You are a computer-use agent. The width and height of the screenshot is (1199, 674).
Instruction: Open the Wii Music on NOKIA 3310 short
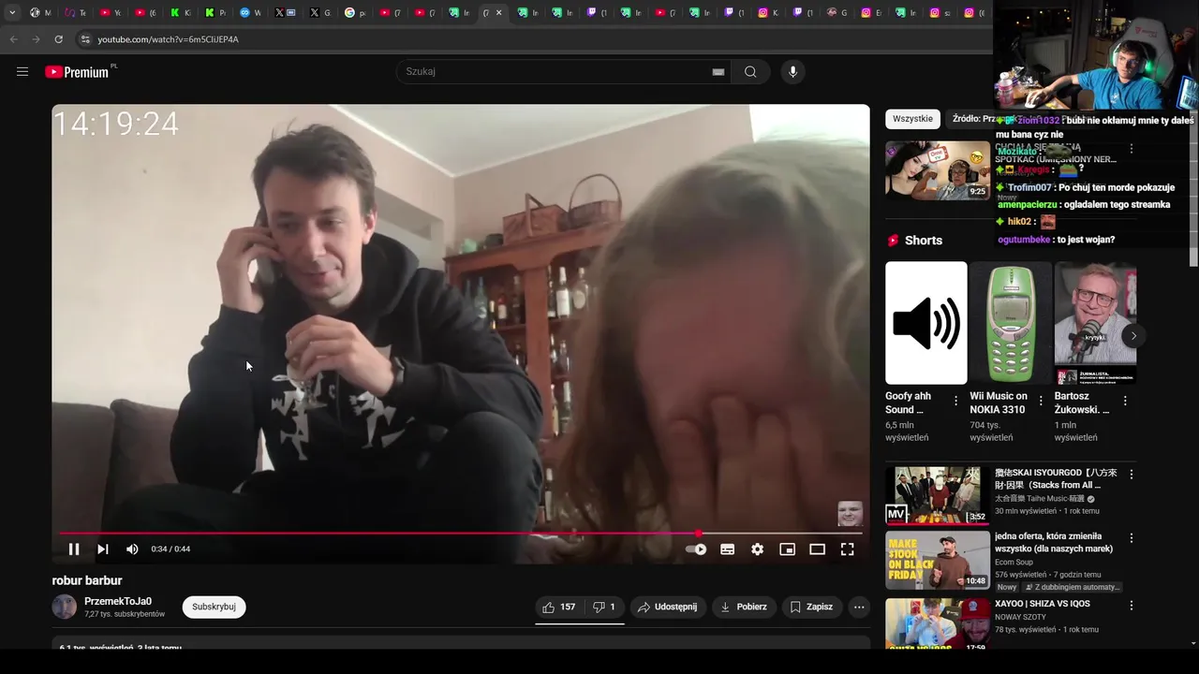coord(1011,323)
